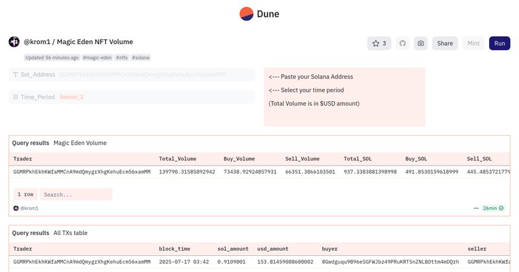The image size is (519, 272).
Task: Click the Updated 56 minutes ago label
Action: pos(52,58)
